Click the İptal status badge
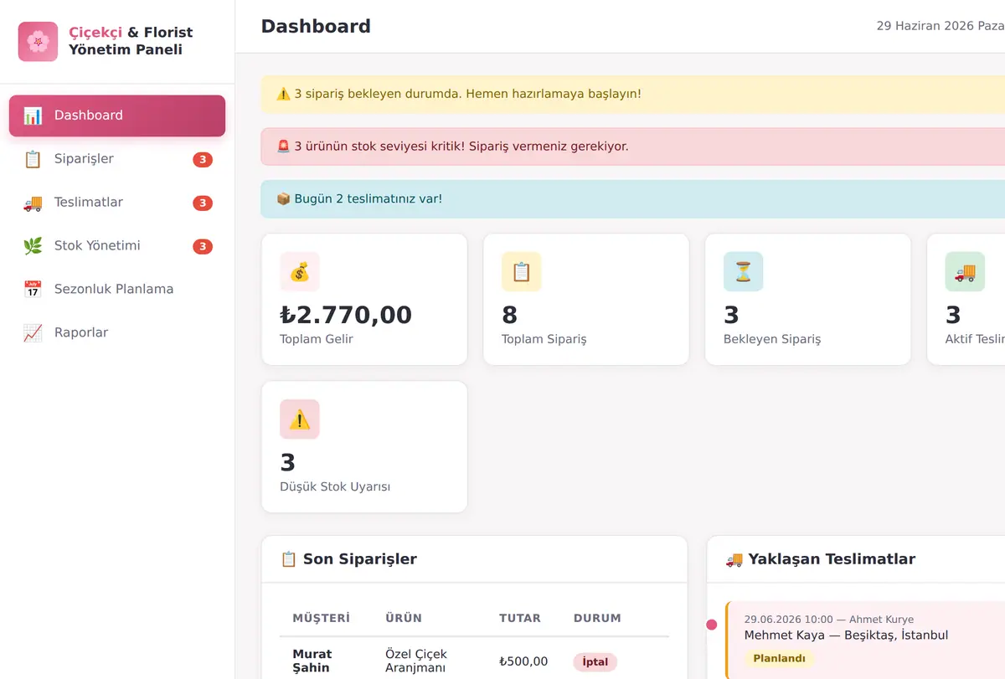This screenshot has width=1005, height=679. (x=595, y=662)
